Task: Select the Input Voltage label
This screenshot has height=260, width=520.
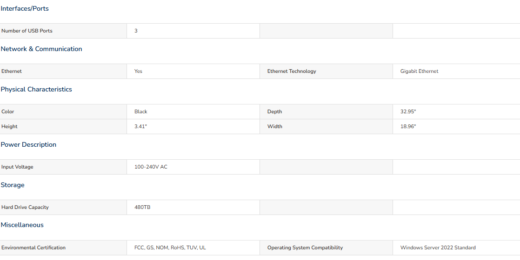Action: click(17, 167)
